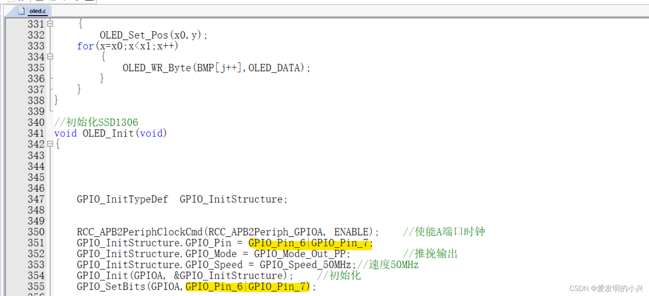Screen dimensions: 649x296
Task: Click 'RCC_APB2Periph_GPIOA' argument on line 350
Action: pos(266,232)
